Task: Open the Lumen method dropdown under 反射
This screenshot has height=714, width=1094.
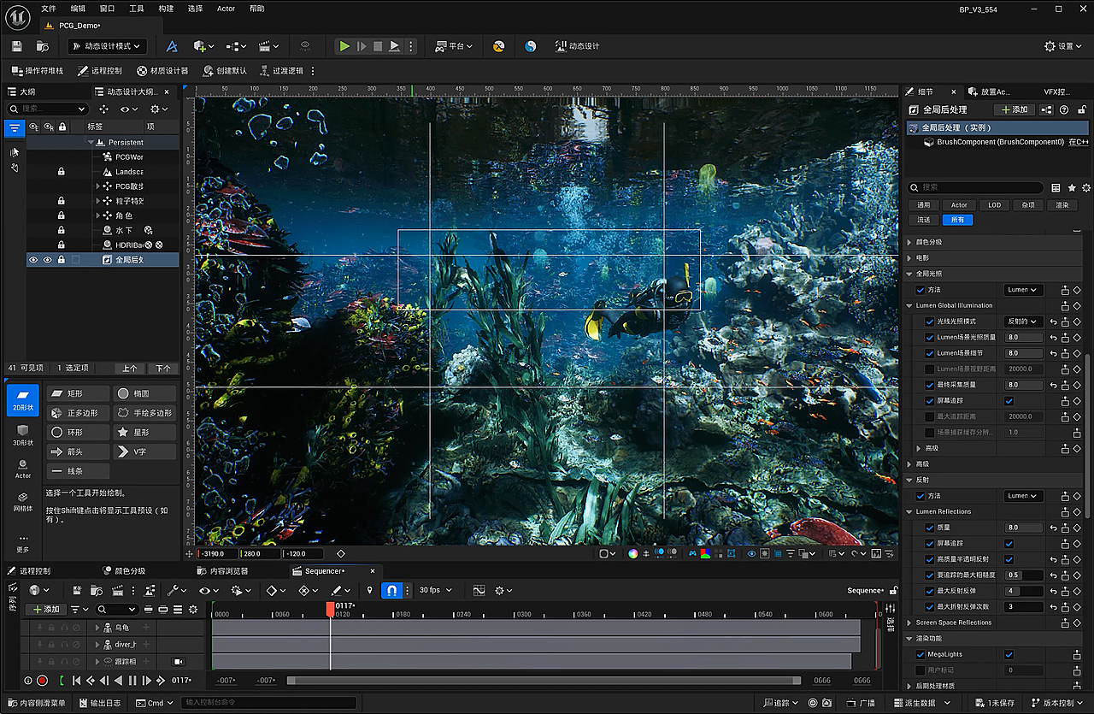Action: tap(1023, 495)
